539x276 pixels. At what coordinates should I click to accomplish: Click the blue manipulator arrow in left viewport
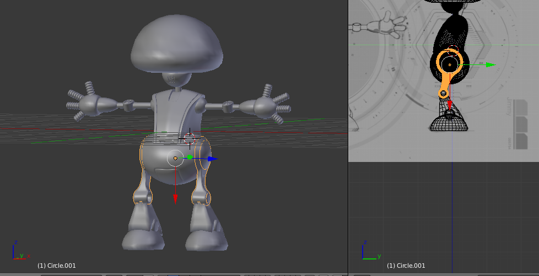213,159
